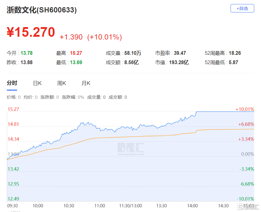Click time axis label 09:30

click(x=12, y=206)
